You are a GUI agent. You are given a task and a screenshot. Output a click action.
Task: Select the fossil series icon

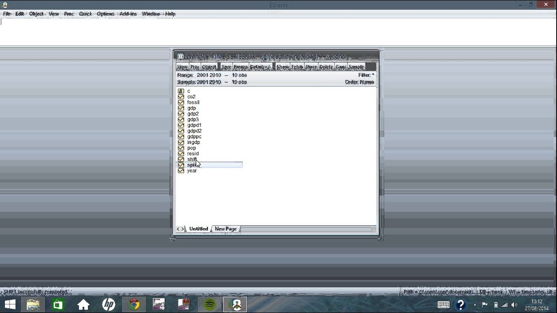(181, 102)
